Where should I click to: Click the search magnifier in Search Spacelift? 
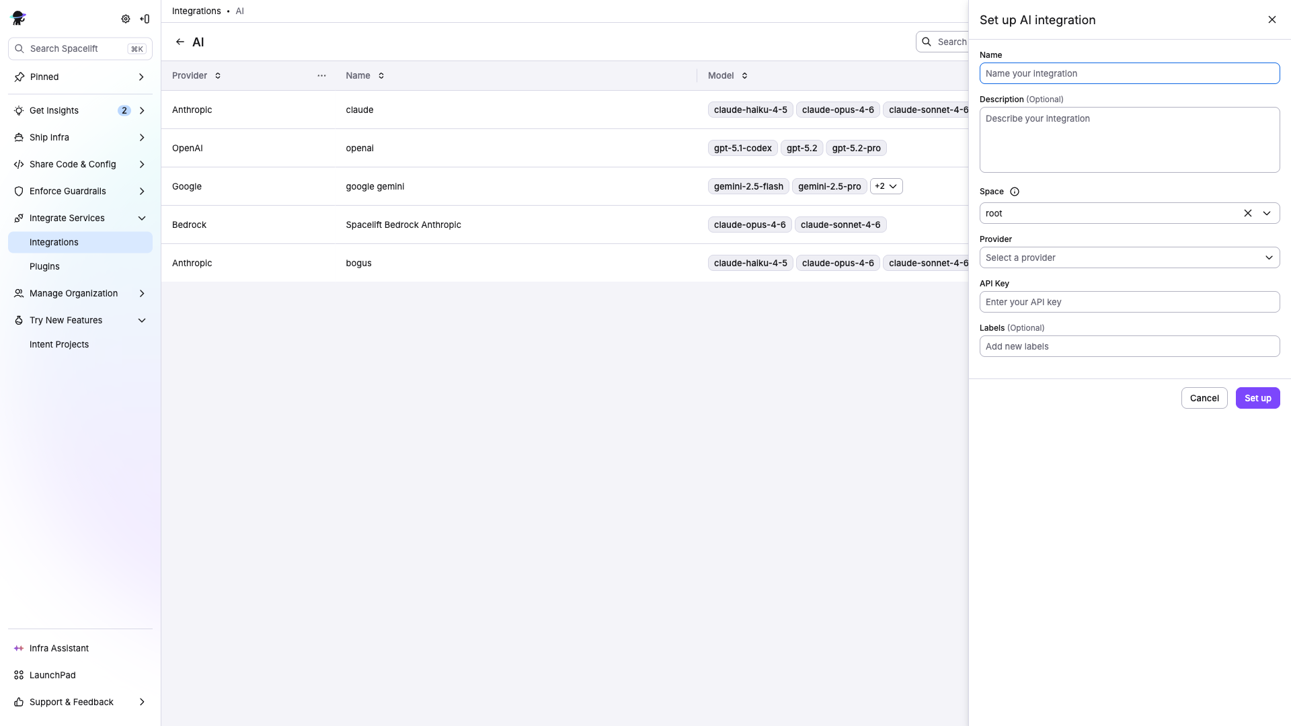pyautogui.click(x=19, y=48)
